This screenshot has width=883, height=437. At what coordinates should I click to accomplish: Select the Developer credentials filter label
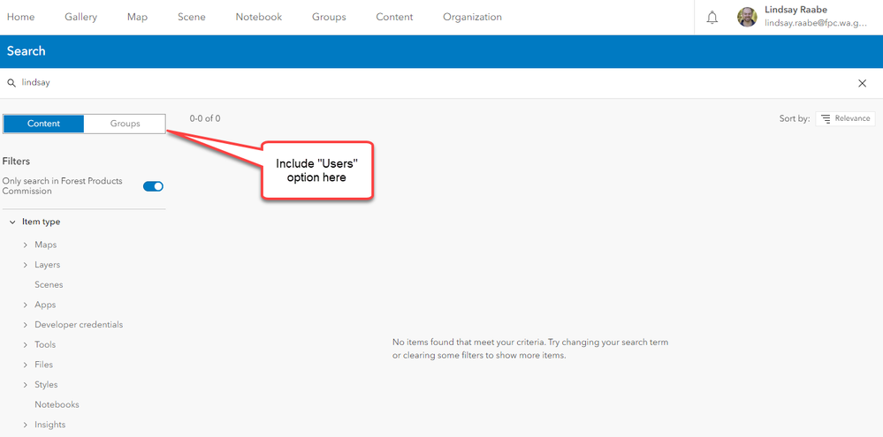(79, 325)
